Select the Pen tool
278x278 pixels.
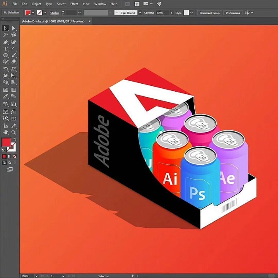pyautogui.click(x=5, y=42)
